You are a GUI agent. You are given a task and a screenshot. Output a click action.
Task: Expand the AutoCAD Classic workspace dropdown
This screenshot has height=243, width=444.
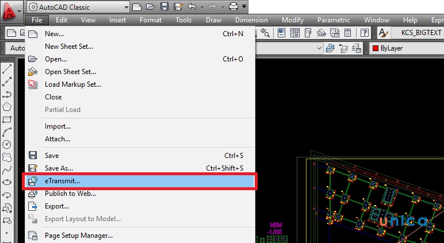(x=127, y=7)
